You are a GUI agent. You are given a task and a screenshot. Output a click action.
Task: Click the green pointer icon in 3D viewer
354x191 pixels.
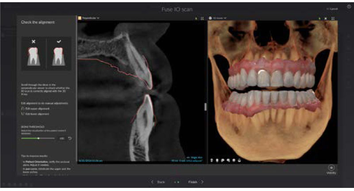[x=319, y=19]
